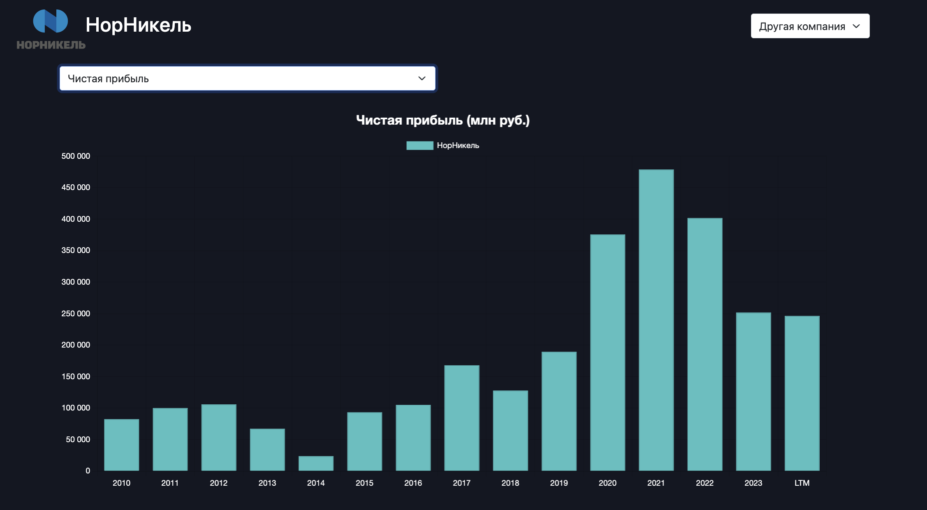The image size is (927, 510).
Task: Select the 2019 bar in chart
Action: click(559, 411)
